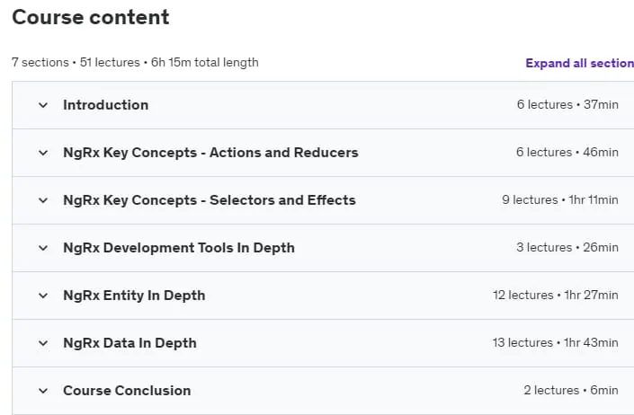The width and height of the screenshot is (634, 415).
Task: Expand chevron beside Actions and Reducers section
Action: pyautogui.click(x=43, y=153)
